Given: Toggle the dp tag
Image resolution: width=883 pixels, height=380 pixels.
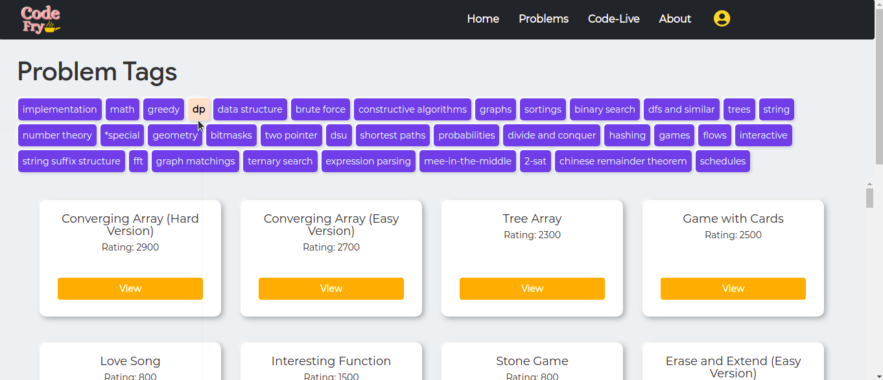Looking at the screenshot, I should (198, 109).
